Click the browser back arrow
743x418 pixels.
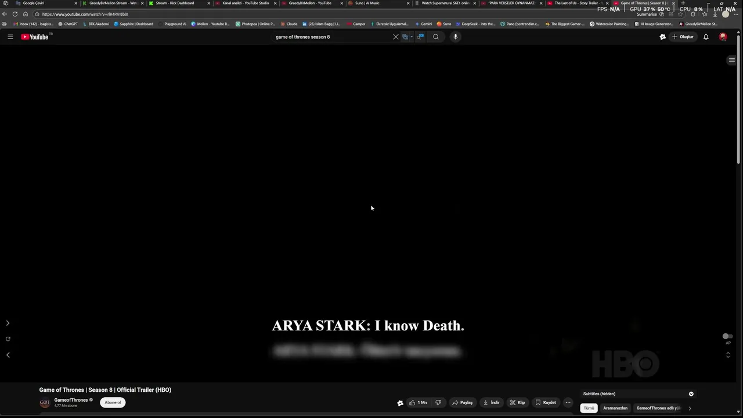(x=5, y=14)
